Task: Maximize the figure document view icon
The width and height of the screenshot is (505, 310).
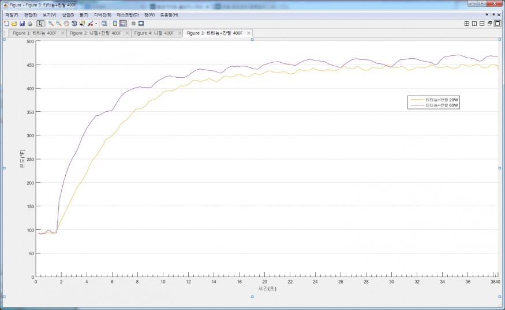Action: (497, 24)
